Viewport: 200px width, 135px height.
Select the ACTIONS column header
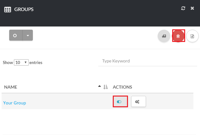point(122,87)
